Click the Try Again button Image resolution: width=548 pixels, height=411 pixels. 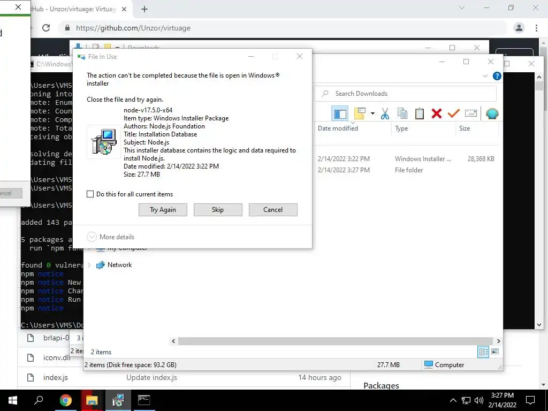point(163,210)
